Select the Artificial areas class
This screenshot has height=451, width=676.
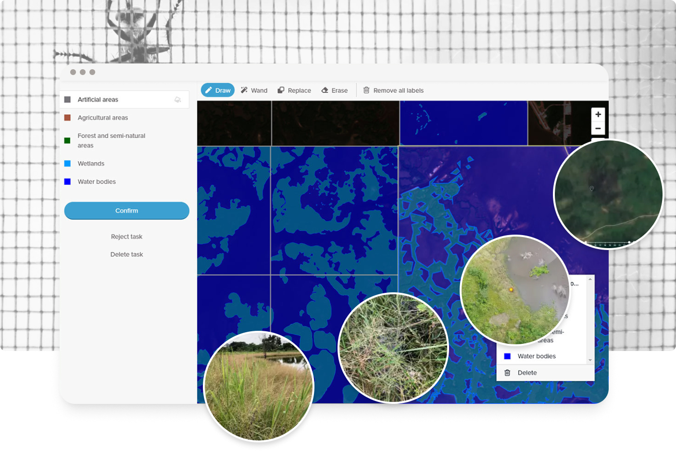tap(98, 100)
